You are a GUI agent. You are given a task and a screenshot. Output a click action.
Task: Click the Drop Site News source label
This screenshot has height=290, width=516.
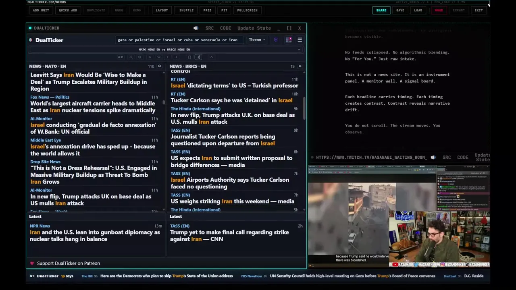point(45,162)
